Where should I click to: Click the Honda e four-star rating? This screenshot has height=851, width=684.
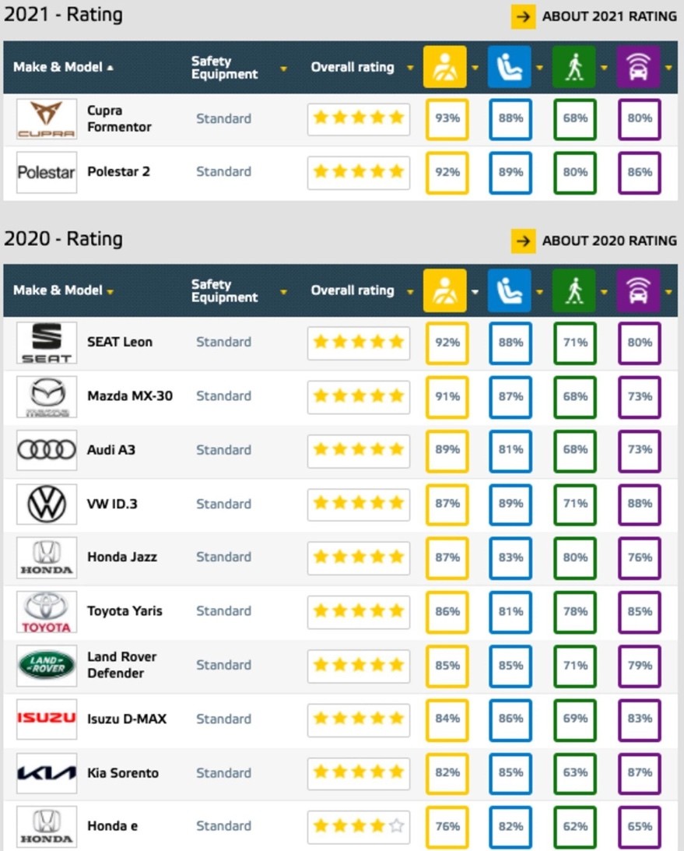point(359,826)
